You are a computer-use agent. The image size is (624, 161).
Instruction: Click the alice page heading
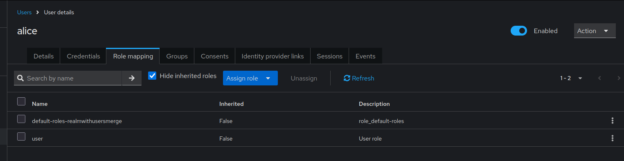pyautogui.click(x=27, y=31)
